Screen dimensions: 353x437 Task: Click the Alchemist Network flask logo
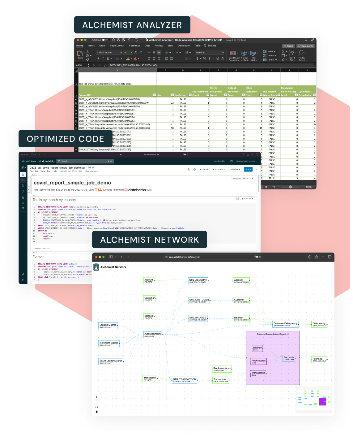coord(96,267)
